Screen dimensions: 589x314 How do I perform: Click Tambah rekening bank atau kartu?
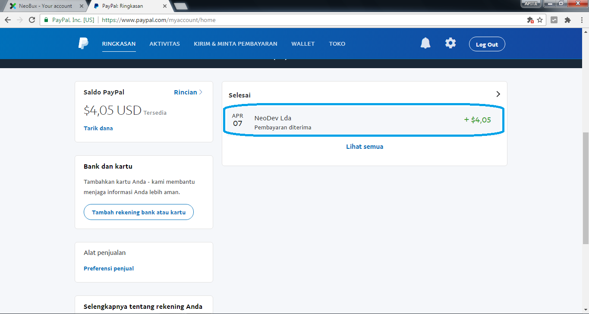pos(139,212)
